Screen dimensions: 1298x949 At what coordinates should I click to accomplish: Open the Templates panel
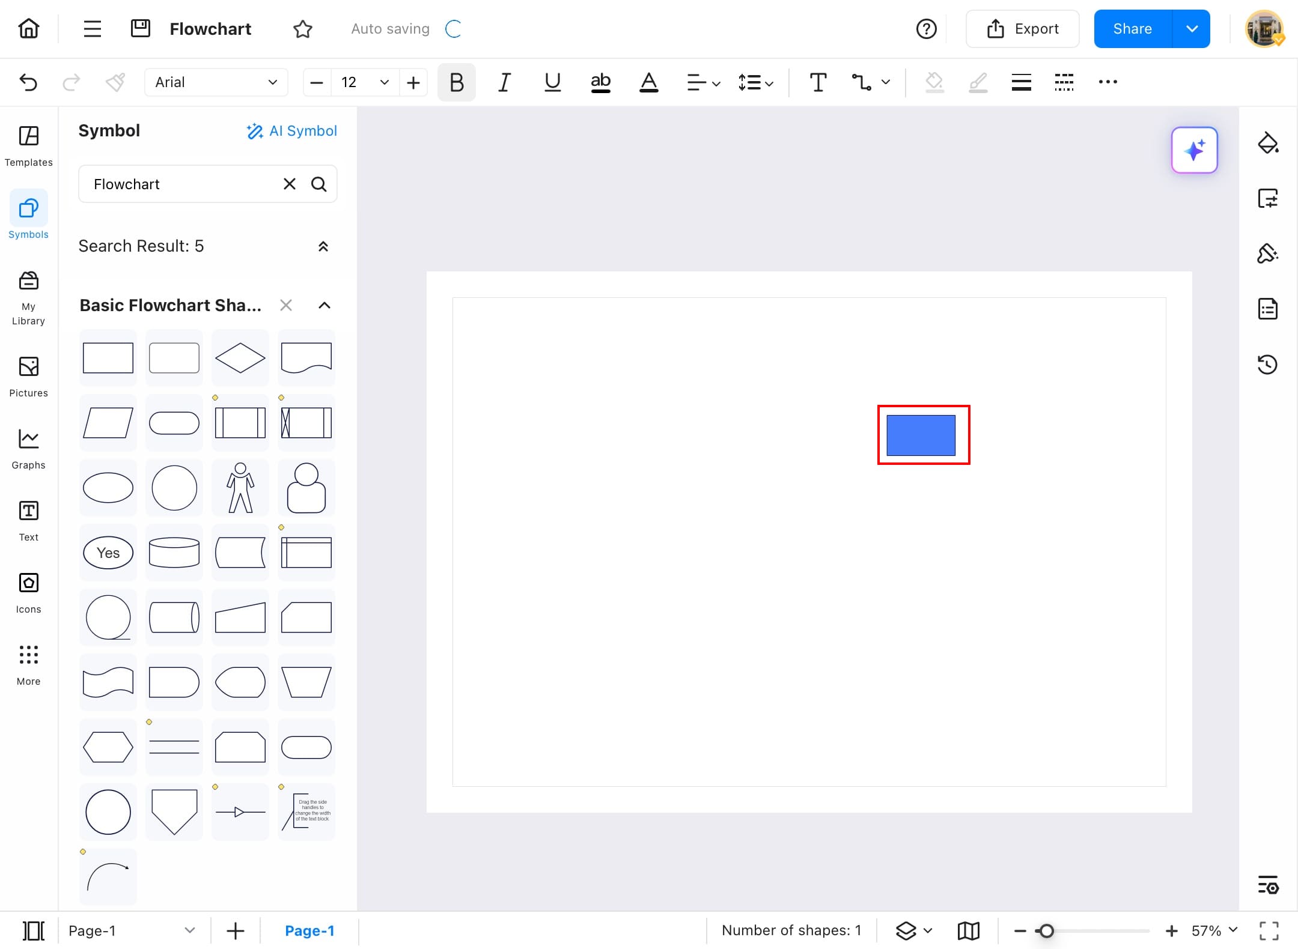click(x=28, y=145)
